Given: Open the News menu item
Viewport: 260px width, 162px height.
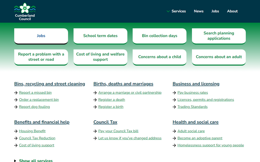Looking at the screenshot, I should pyautogui.click(x=198, y=11).
